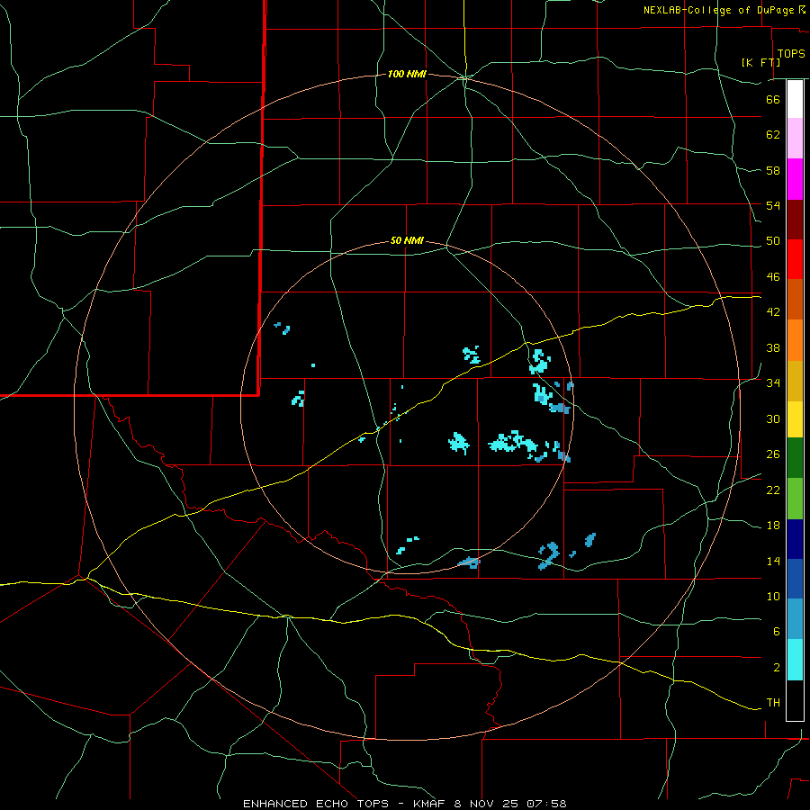
Task: Select the white swatch at top of scale
Action: 795,99
